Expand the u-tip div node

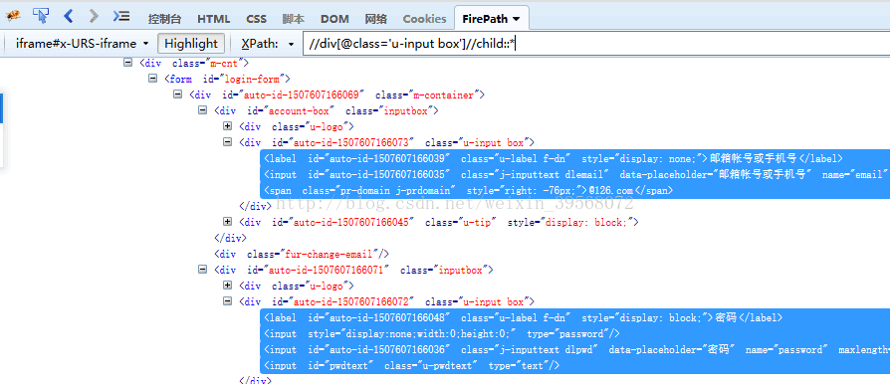pos(228,221)
